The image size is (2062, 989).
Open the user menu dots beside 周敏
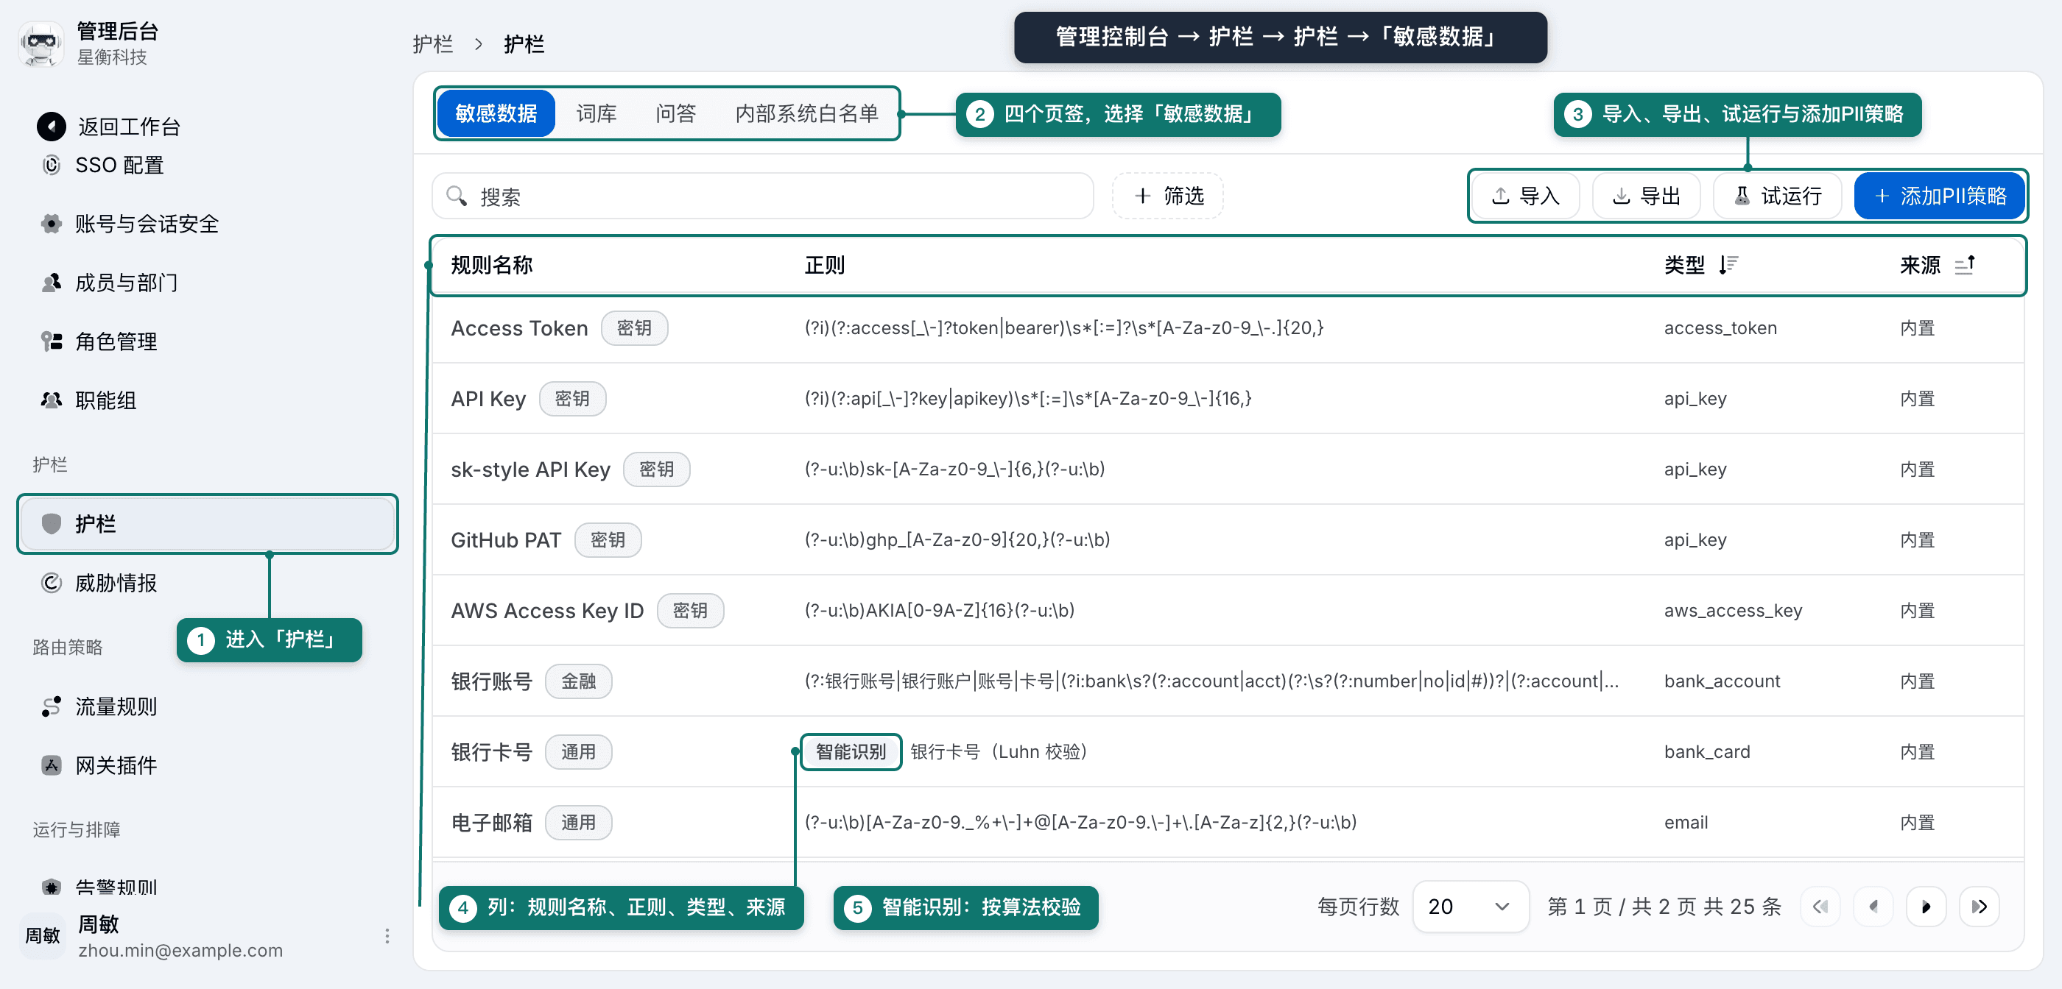387,936
